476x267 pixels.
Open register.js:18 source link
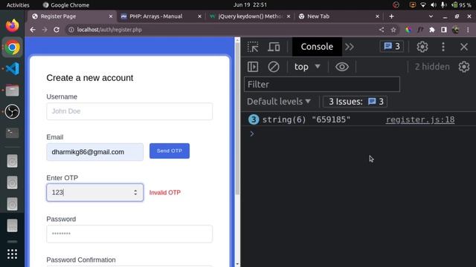tap(420, 119)
